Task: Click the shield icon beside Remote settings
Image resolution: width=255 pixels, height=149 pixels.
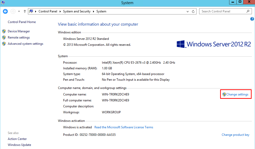Action: [4, 38]
